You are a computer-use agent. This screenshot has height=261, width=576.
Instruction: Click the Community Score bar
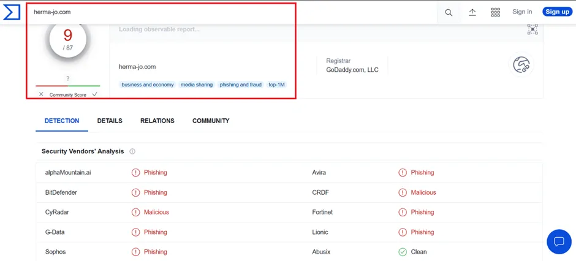click(x=68, y=86)
